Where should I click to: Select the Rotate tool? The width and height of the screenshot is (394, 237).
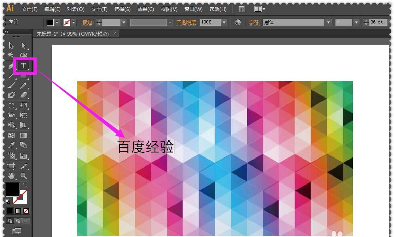pyautogui.click(x=11, y=105)
